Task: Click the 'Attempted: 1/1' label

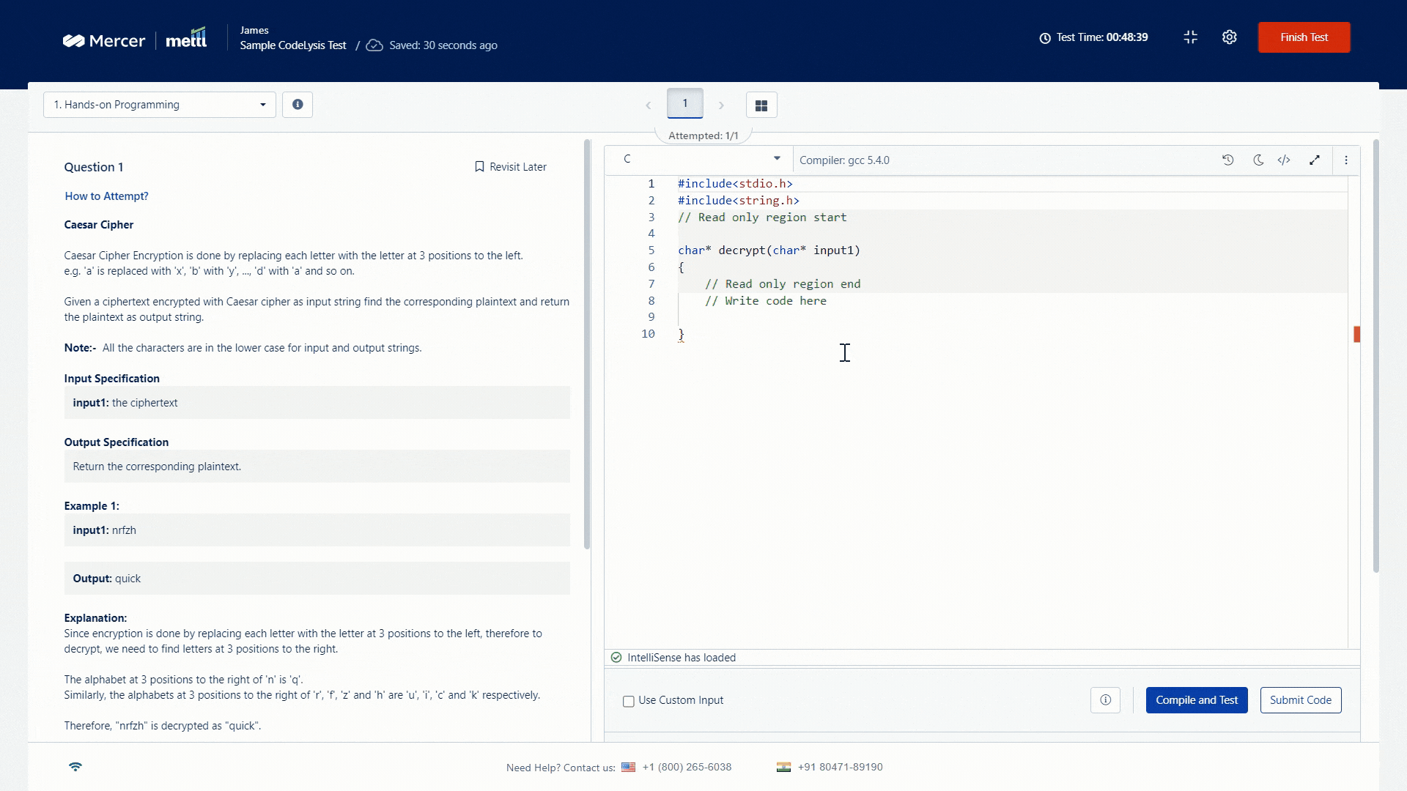Action: [703, 135]
